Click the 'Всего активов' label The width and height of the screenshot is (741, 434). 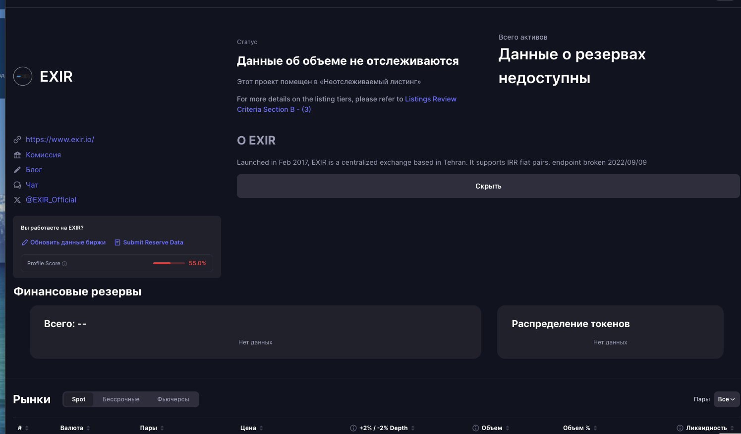click(x=523, y=37)
